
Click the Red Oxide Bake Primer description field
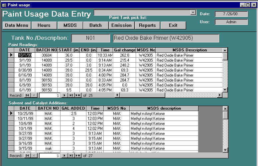click(x=166, y=38)
